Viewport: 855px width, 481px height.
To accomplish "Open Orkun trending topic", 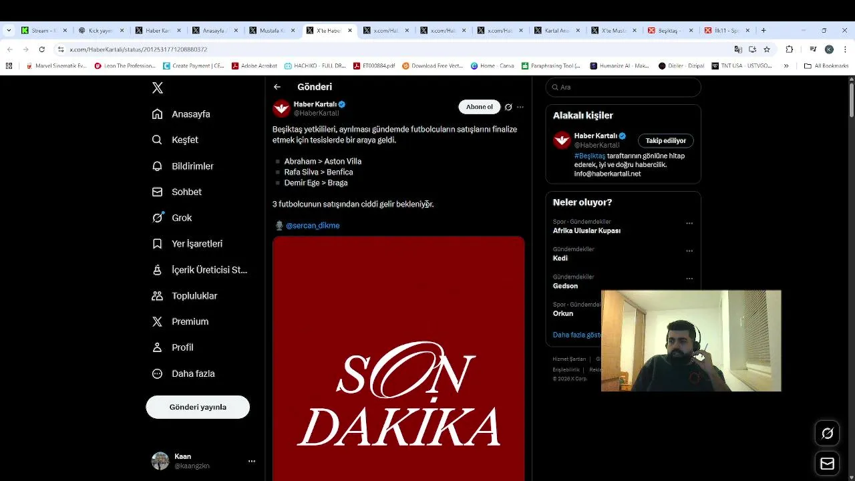I will coord(563,313).
